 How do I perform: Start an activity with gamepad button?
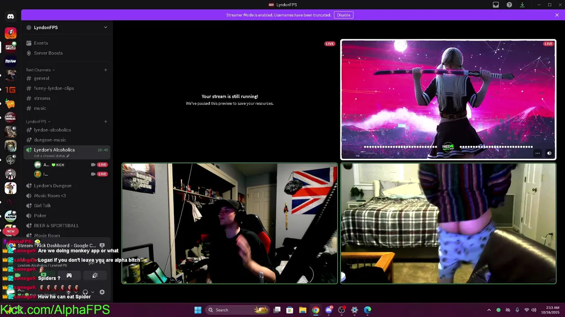click(x=69, y=276)
